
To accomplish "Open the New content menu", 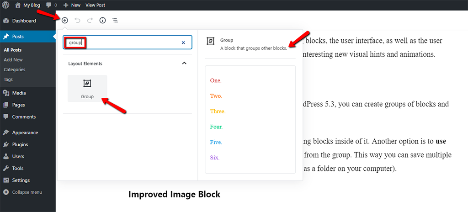I will [x=72, y=5].
